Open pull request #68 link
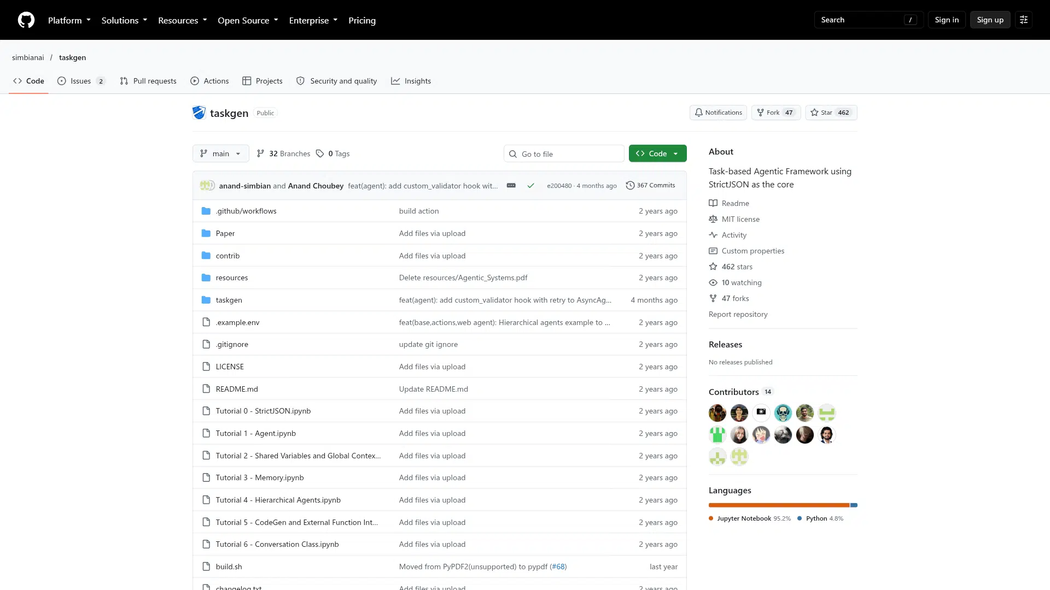The height and width of the screenshot is (590, 1050). pos(558,567)
